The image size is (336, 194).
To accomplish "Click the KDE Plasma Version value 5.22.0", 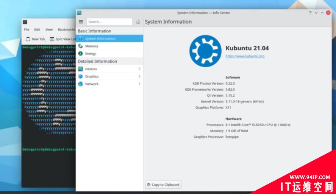I will [230, 84].
